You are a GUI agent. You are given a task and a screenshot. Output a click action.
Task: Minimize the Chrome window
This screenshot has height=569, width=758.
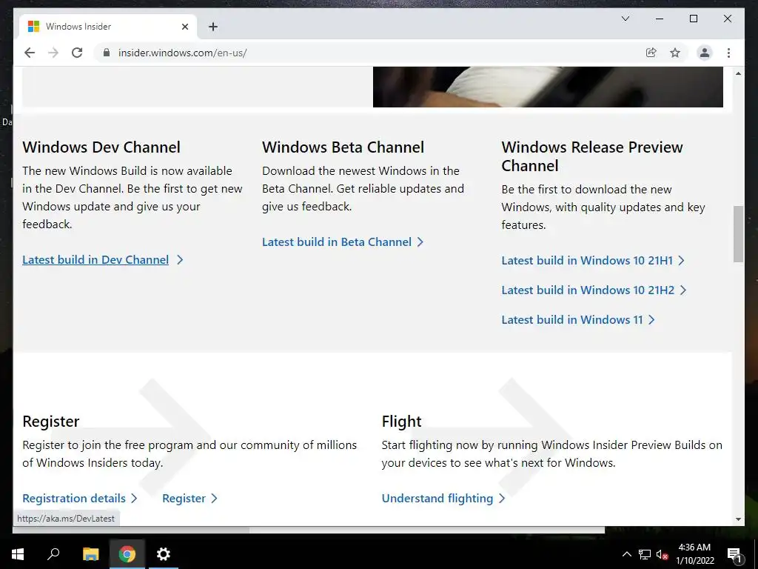[x=660, y=19]
